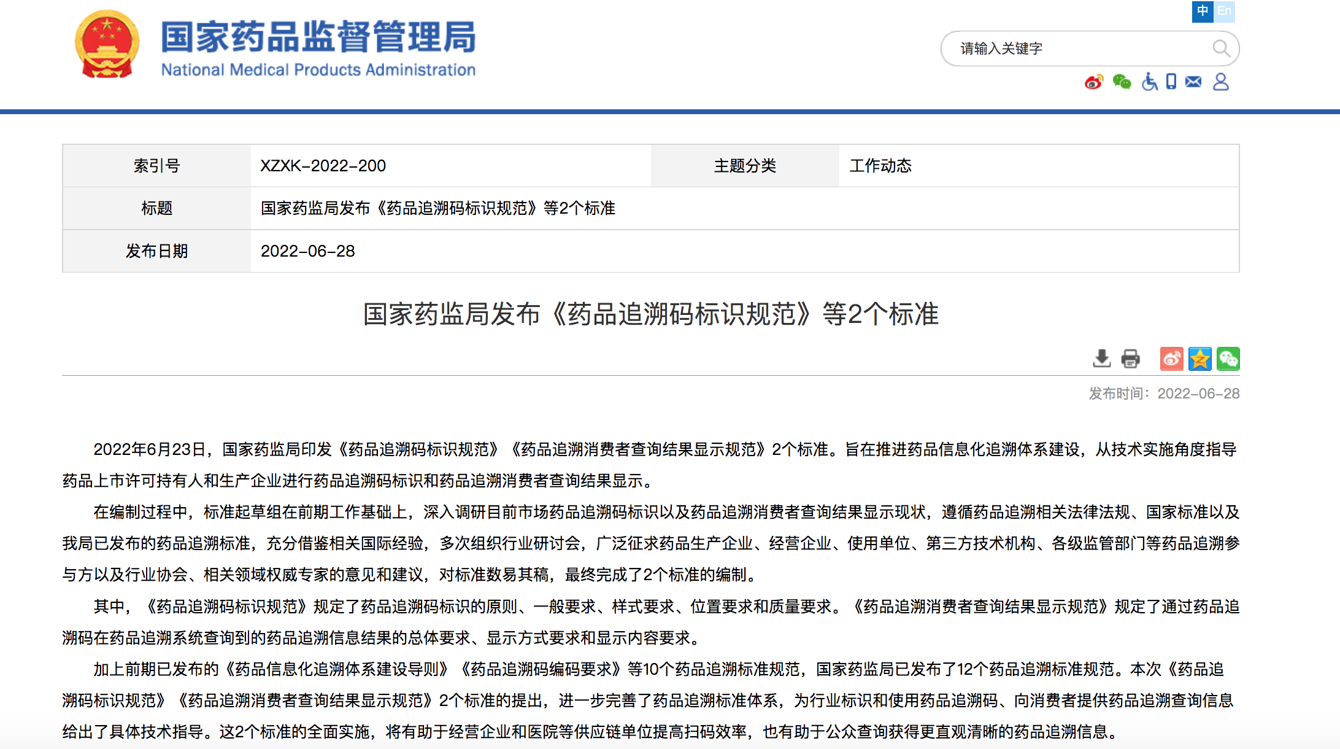Click the 国家药品监督管理局 site title
The image size is (1340, 749).
[318, 37]
